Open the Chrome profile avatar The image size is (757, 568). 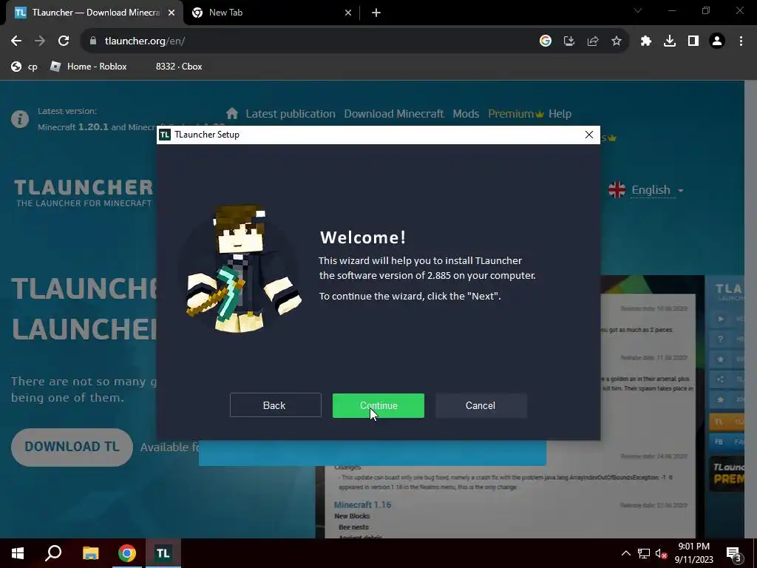(717, 41)
